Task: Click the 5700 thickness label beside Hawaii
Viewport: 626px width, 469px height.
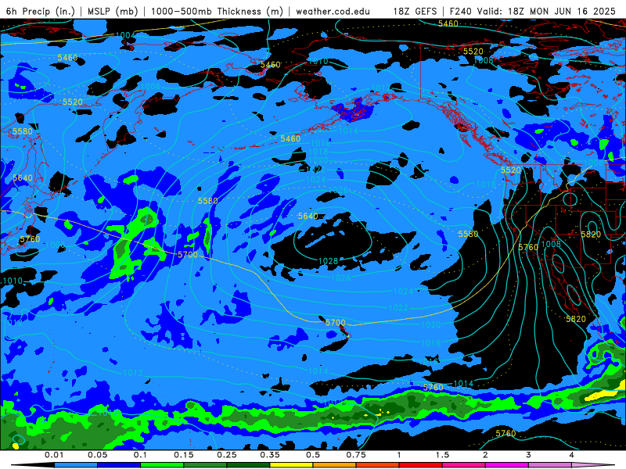Action: 336,323
